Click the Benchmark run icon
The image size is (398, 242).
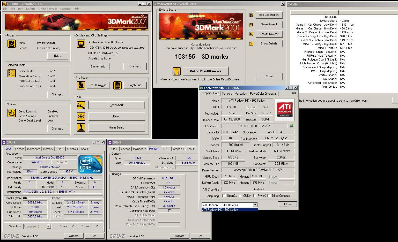pyautogui.click(x=81, y=105)
